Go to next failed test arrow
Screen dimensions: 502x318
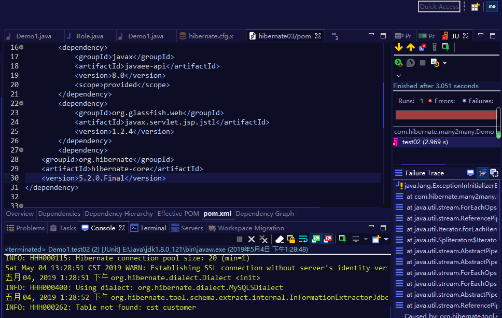(x=399, y=47)
